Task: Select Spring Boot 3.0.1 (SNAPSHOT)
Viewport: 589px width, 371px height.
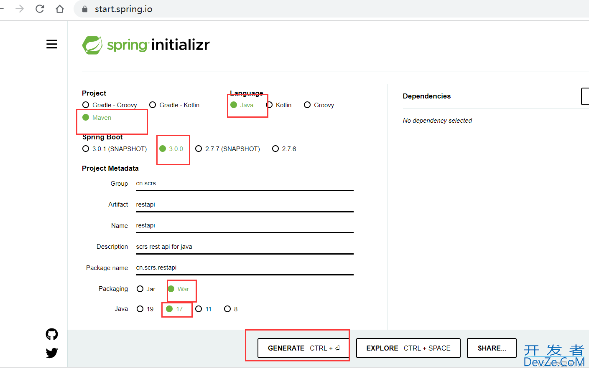Action: point(115,149)
